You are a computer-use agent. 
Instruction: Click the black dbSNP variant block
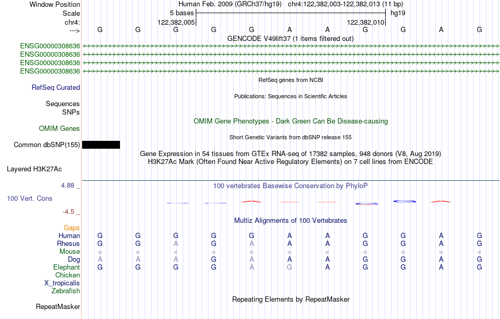click(x=101, y=145)
